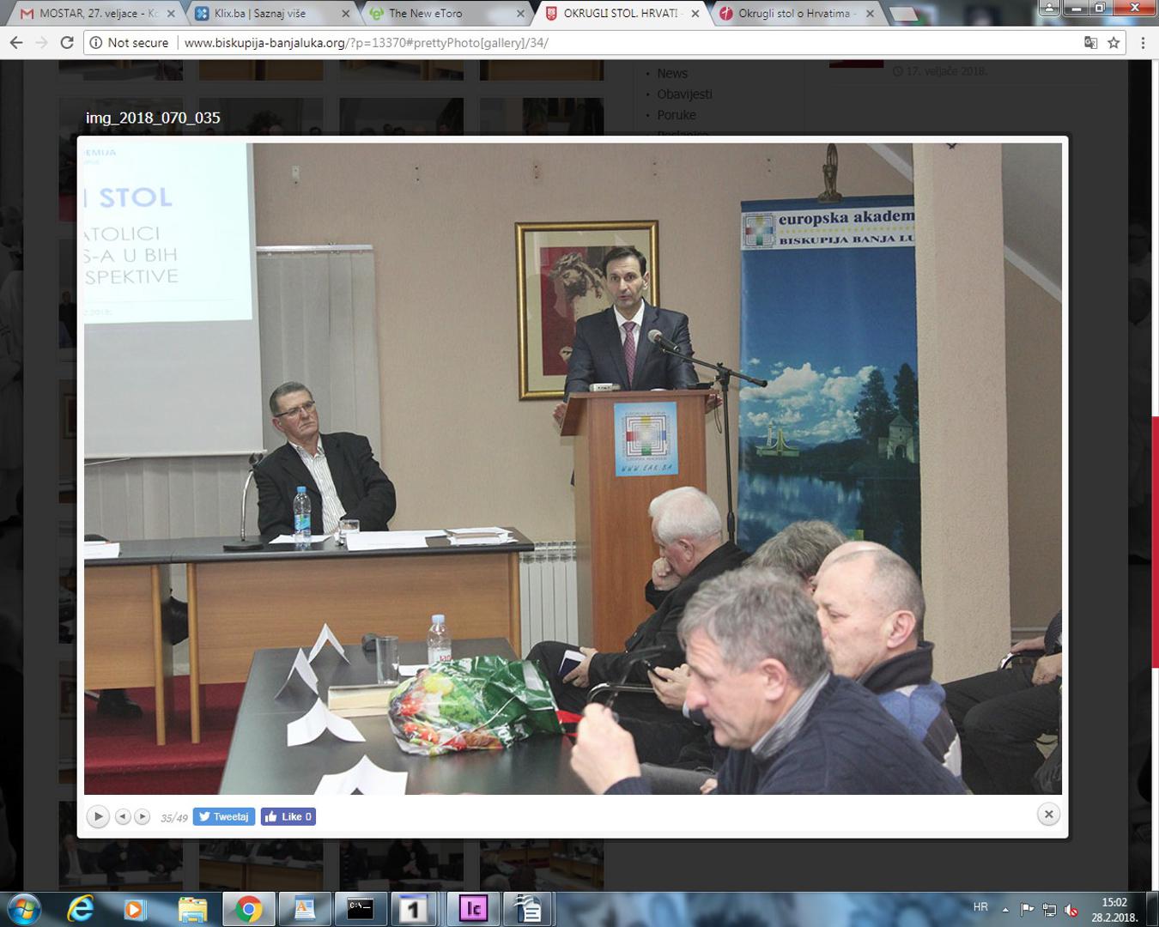1159x927 pixels.
Task: Start the gallery slideshow with the play button
Action: 98,816
